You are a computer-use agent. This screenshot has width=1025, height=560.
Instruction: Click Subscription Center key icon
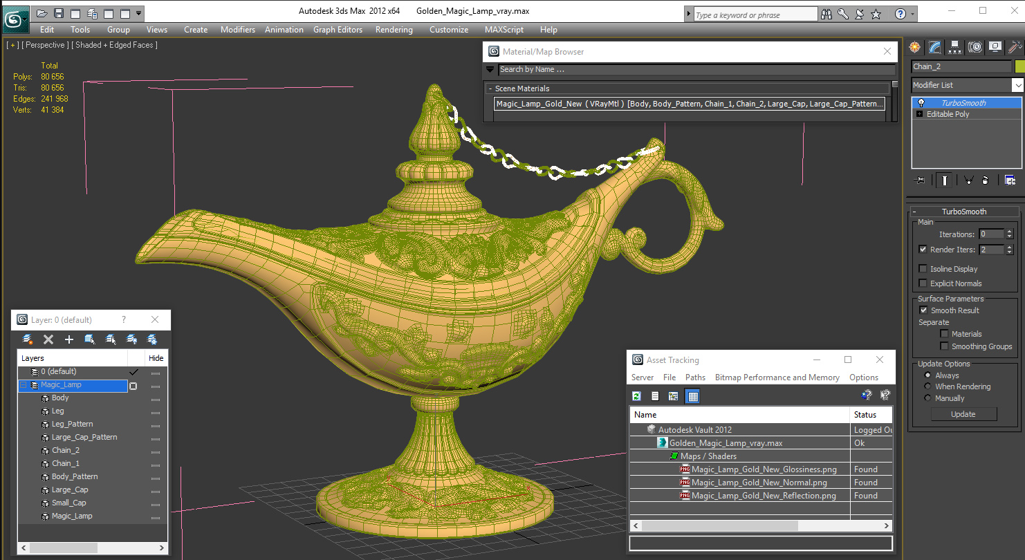[x=843, y=14]
